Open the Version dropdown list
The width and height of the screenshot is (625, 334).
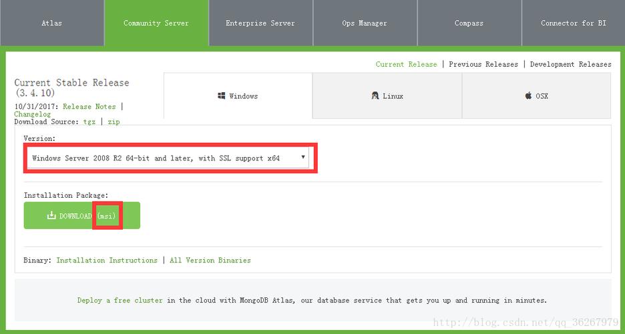point(168,158)
